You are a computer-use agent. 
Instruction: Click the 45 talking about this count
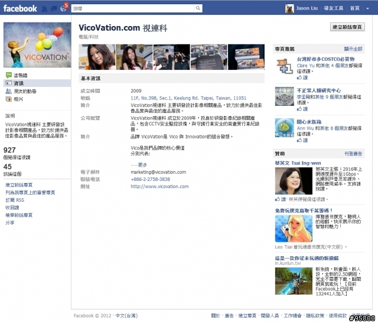point(8,167)
